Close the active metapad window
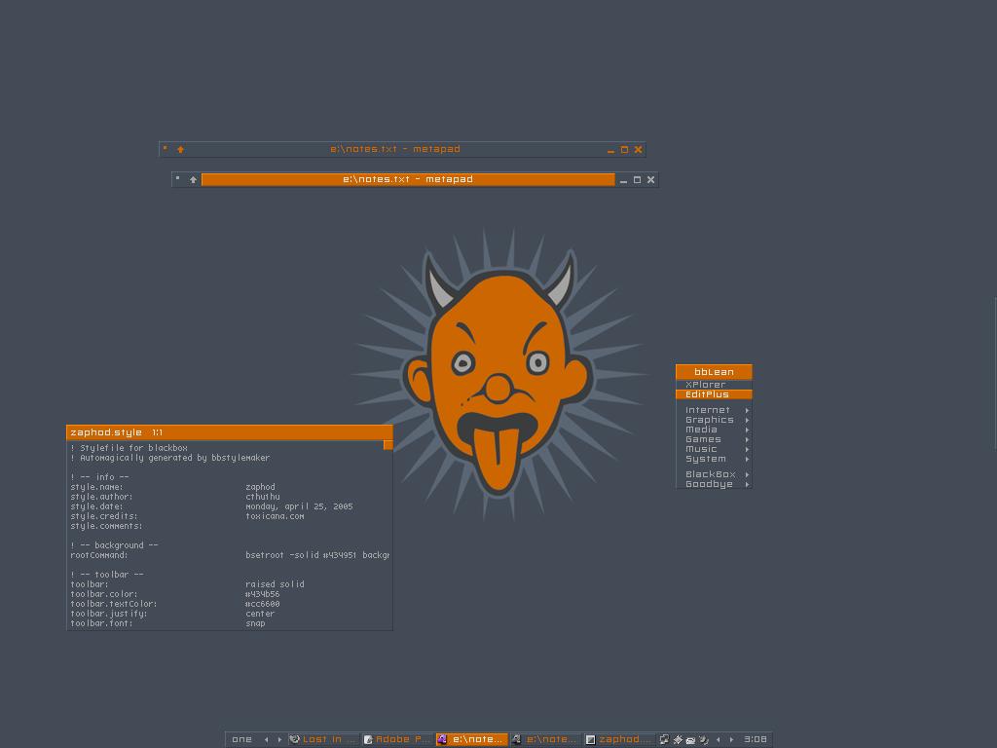 651,180
